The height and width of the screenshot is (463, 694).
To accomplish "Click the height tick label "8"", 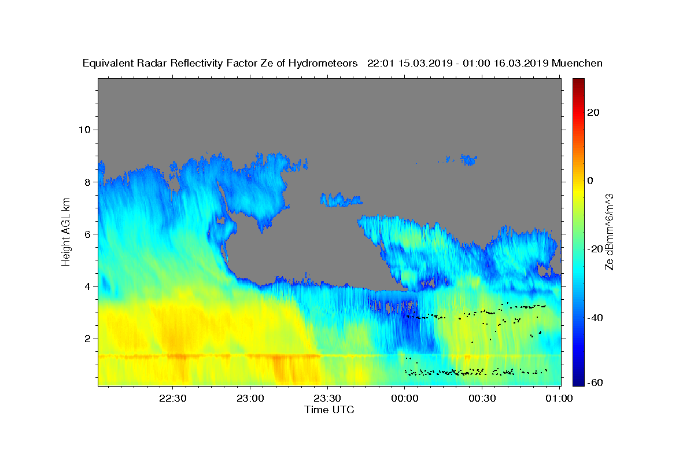I will [88, 182].
